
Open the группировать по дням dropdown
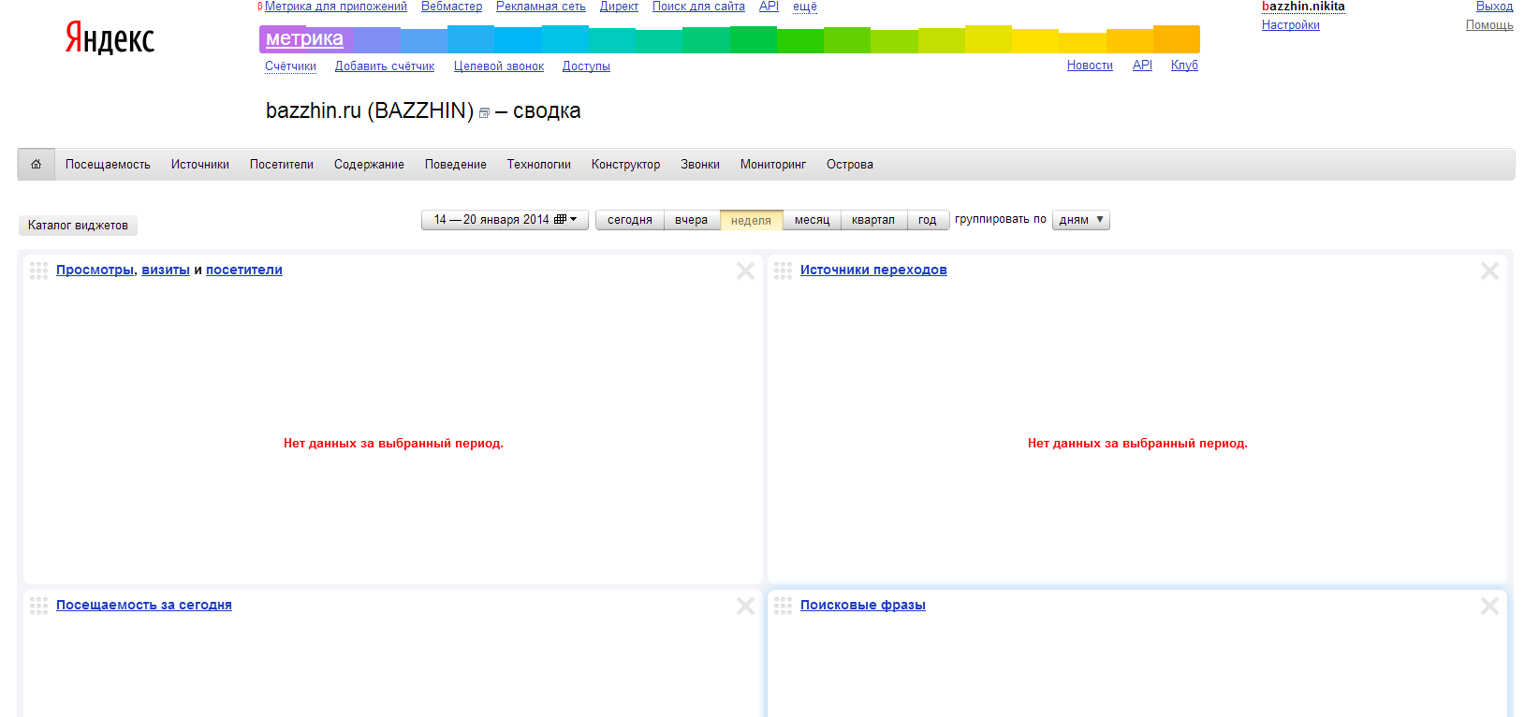1081,220
